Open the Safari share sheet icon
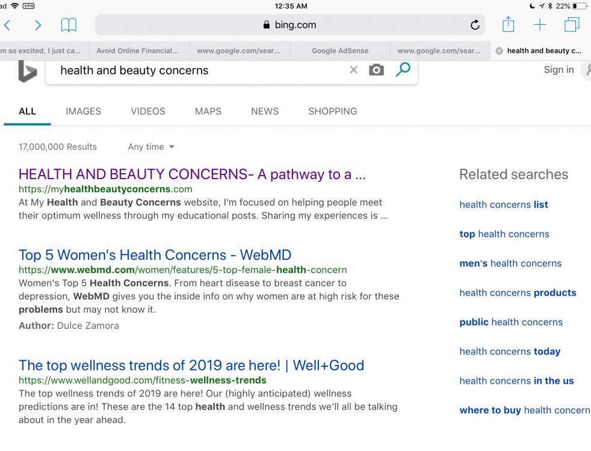 click(x=508, y=25)
